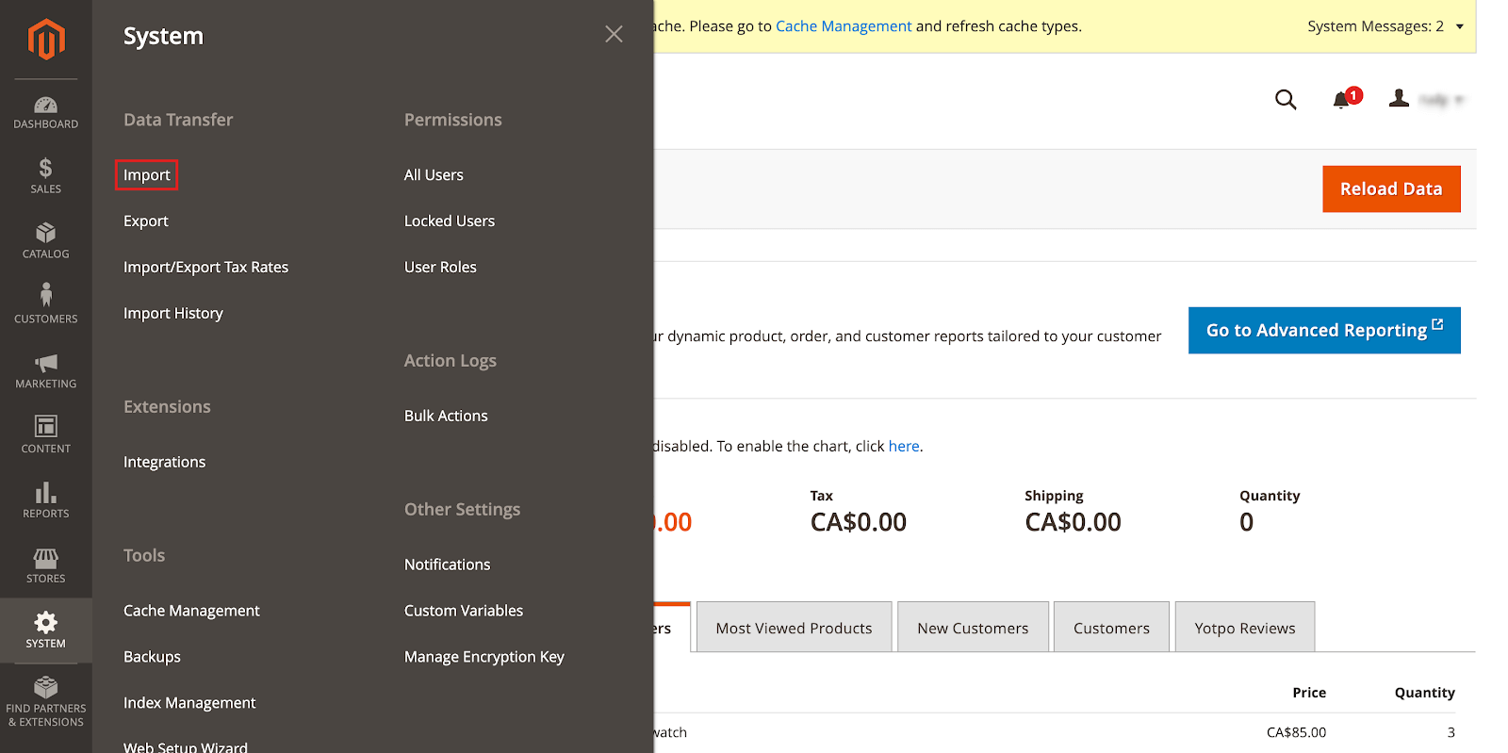1508x753 pixels.
Task: Open the user account dropdown
Action: tap(1425, 100)
